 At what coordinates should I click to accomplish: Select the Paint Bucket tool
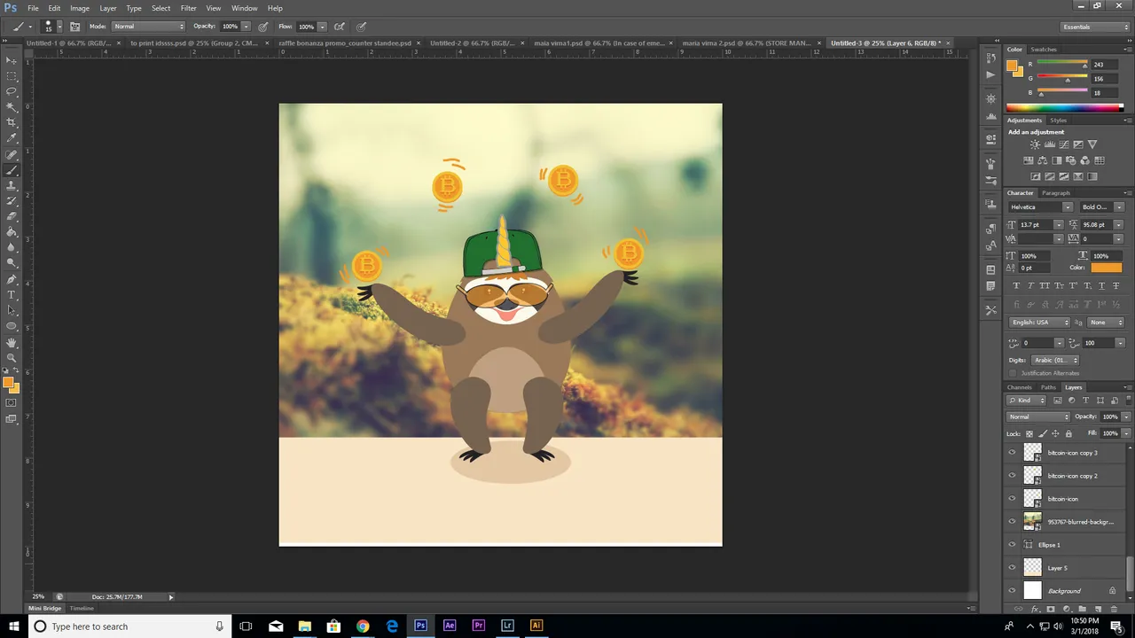tap(12, 232)
